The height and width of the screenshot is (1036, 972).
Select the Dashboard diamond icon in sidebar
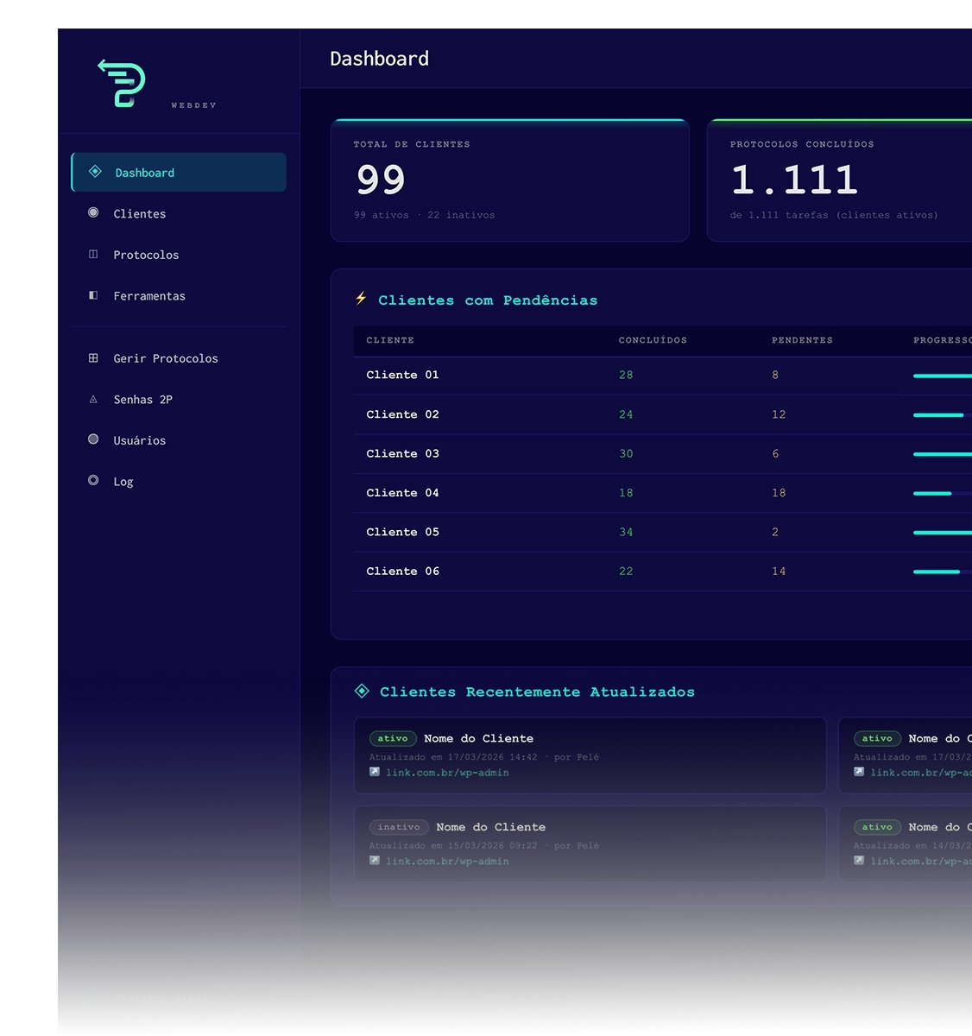click(94, 172)
